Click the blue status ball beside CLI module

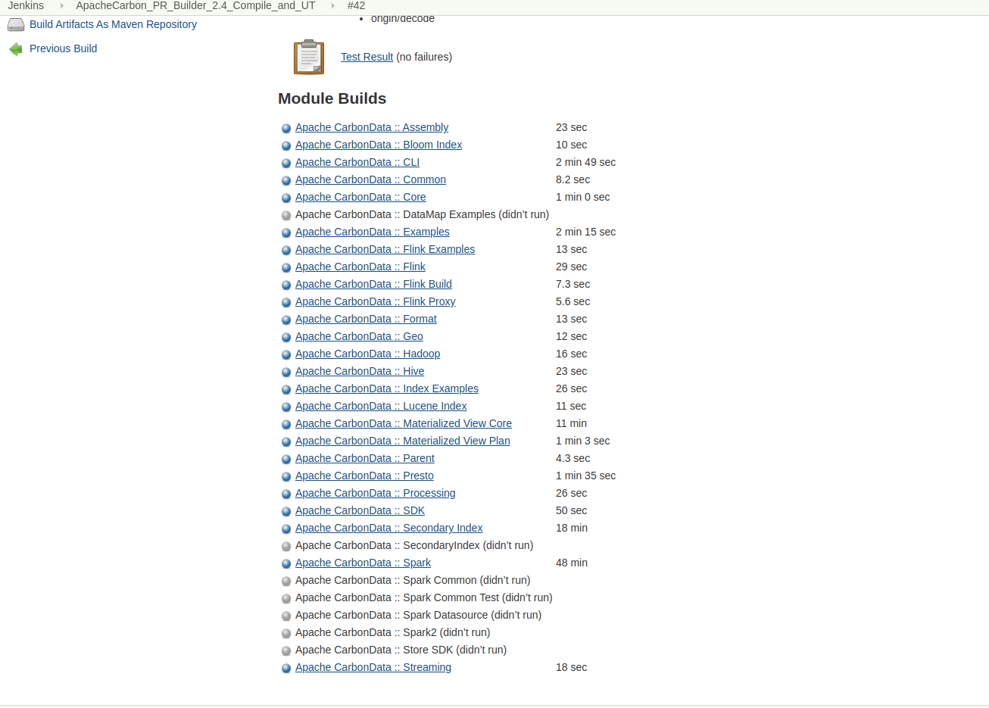286,163
